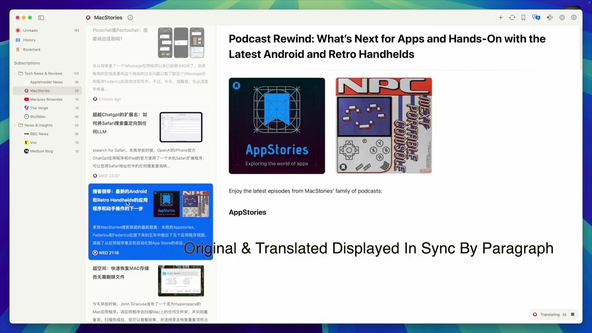This screenshot has width=592, height=333.
Task: Click the 5 hours ago timestamp
Action: pos(110,99)
